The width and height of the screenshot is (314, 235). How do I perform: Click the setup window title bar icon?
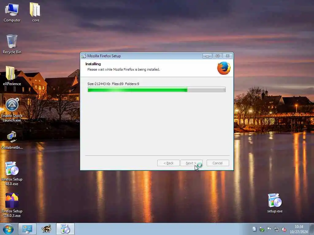click(x=84, y=56)
